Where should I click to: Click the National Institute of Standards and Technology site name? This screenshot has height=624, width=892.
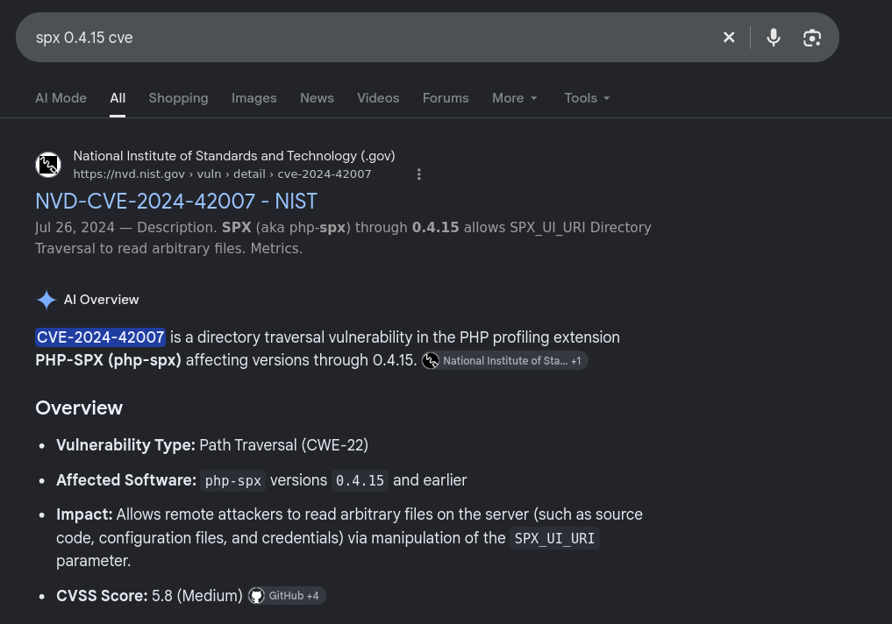pos(234,156)
